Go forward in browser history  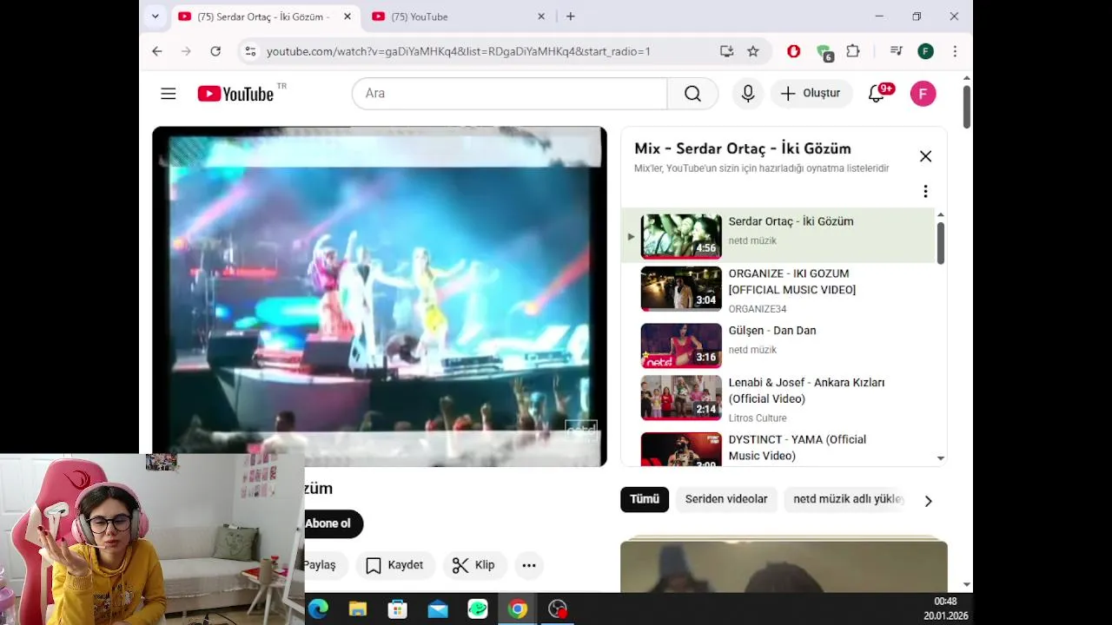[x=186, y=51]
